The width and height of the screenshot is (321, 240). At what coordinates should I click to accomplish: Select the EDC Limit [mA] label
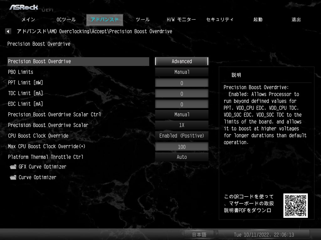[25, 104]
